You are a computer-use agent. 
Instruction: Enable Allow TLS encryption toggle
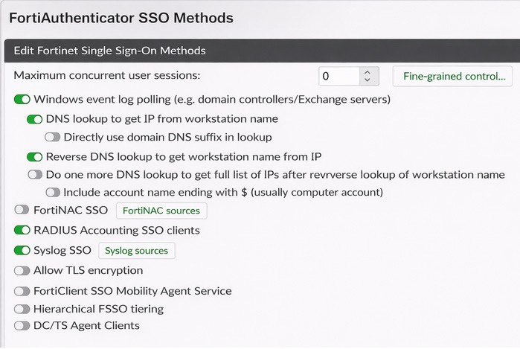[x=22, y=271]
